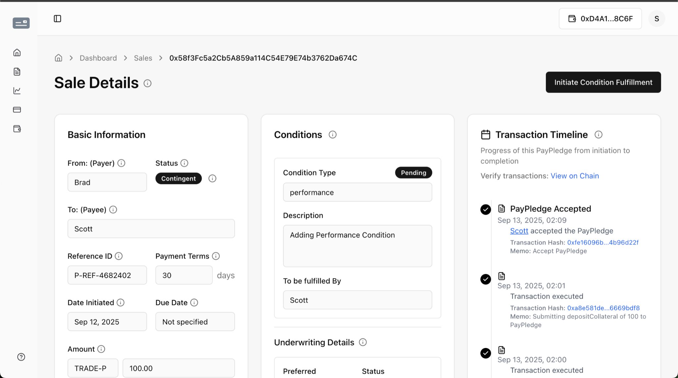Click info icon next to Date Initiated
The image size is (678, 378).
pos(121,303)
